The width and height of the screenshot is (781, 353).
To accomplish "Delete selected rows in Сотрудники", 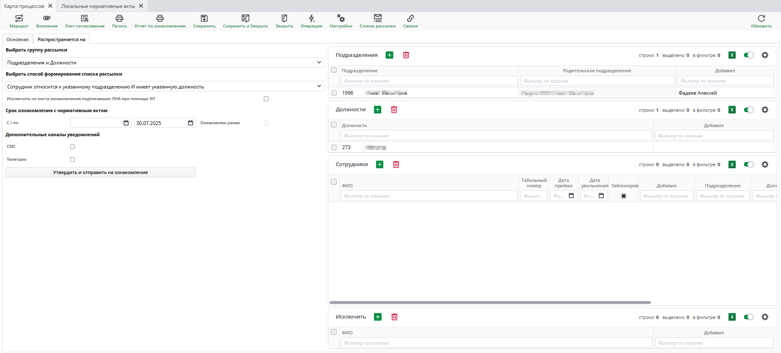I will point(396,164).
